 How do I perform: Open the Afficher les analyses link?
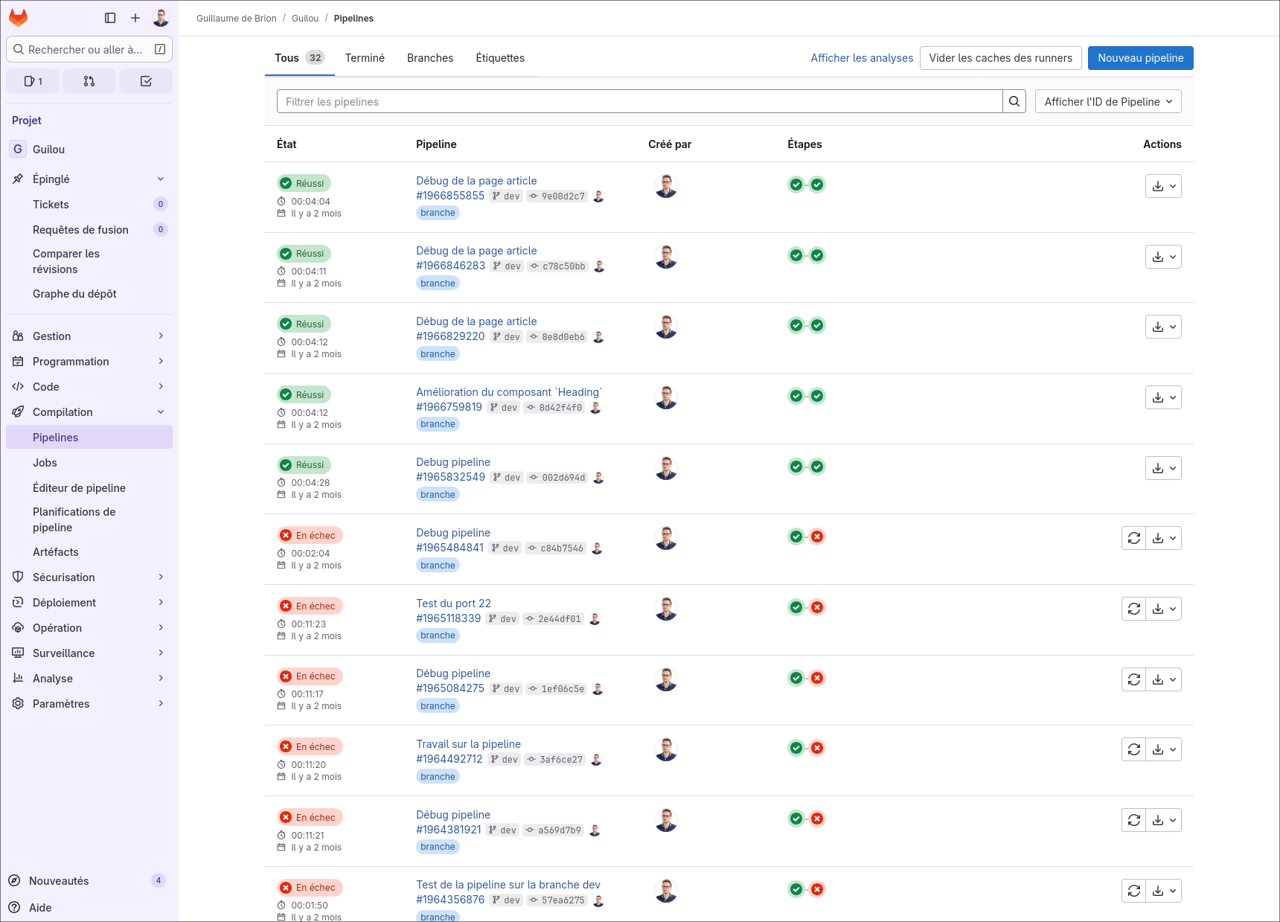862,58
